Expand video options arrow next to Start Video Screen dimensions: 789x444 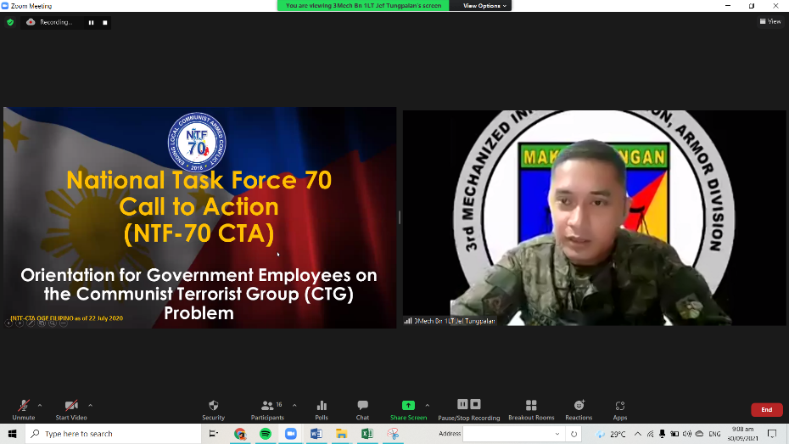pyautogui.click(x=90, y=405)
